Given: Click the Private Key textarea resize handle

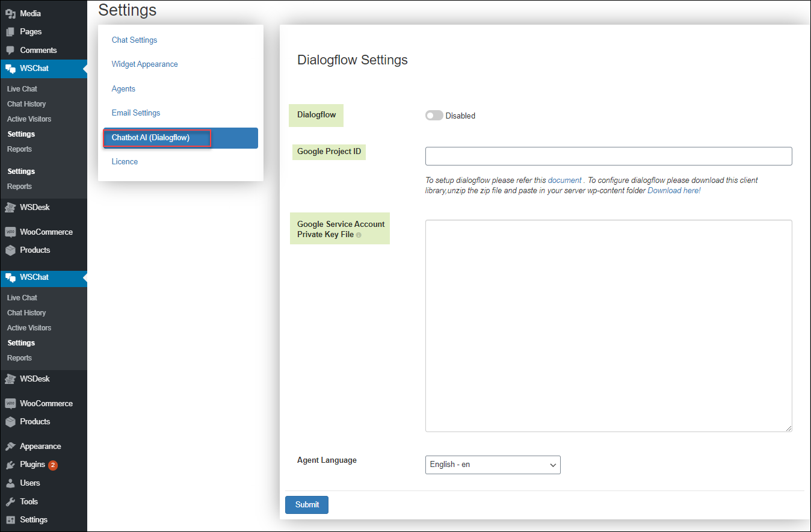Looking at the screenshot, I should tap(788, 428).
